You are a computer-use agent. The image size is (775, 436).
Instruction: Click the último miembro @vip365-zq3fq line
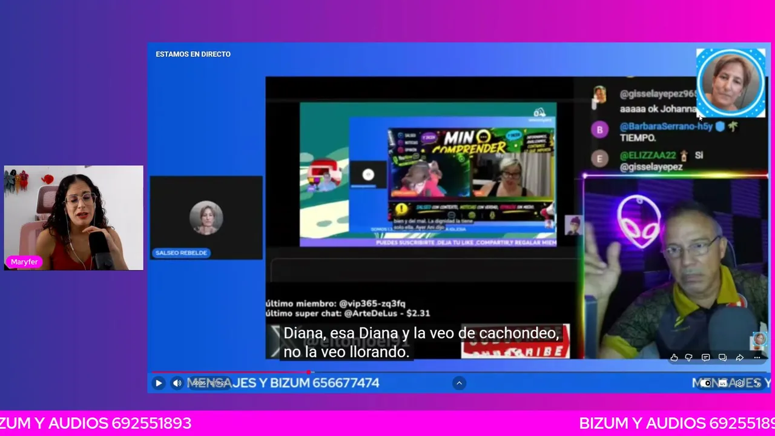[336, 303]
